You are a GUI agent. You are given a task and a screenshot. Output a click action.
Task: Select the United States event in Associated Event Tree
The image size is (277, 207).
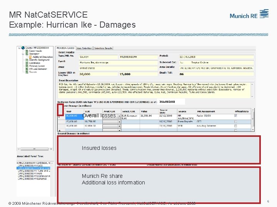click(33, 168)
